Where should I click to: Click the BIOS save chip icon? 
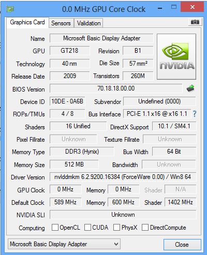pos(190,88)
